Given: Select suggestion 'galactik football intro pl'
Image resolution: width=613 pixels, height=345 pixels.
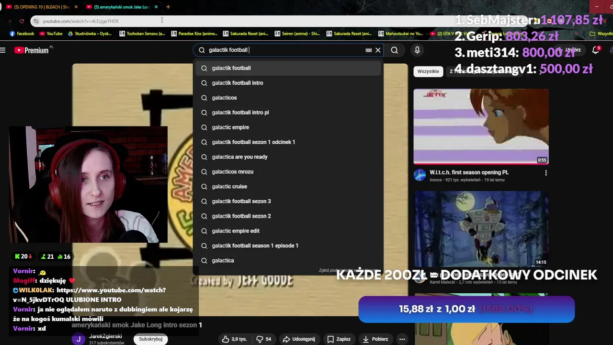Looking at the screenshot, I should pyautogui.click(x=288, y=112).
